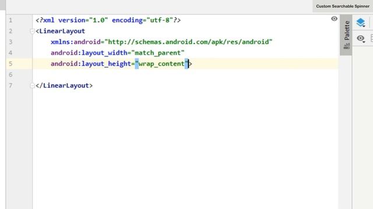Click the android:layout_height attribute name

click(91, 64)
